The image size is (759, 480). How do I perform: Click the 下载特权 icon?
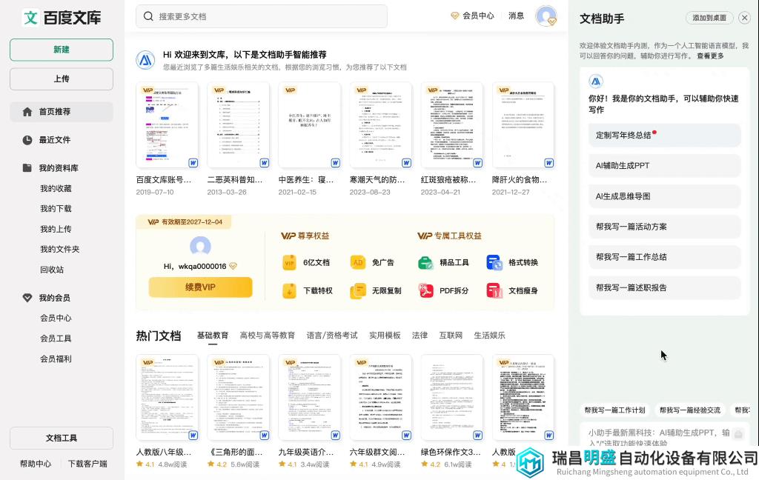pos(290,291)
